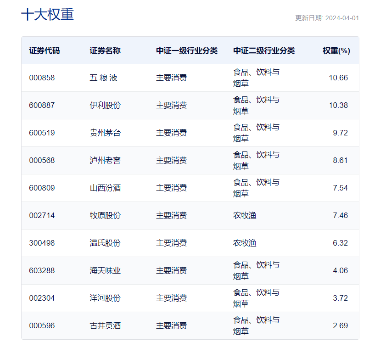
Task: Select security code 000568
Action: 42,161
